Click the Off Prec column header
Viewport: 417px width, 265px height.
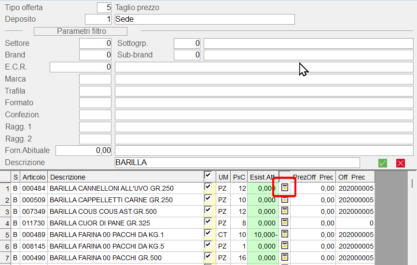(355, 177)
